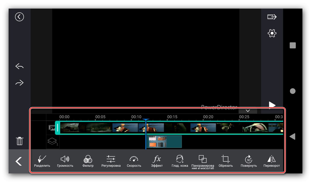The image size is (311, 182).
Task: Select the Разделить split tool
Action: tap(42, 161)
